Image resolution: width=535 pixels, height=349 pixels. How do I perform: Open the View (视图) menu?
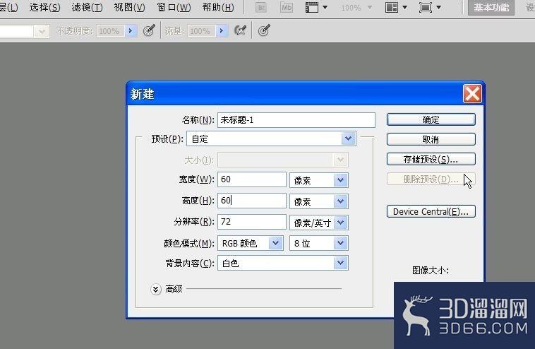(x=129, y=7)
